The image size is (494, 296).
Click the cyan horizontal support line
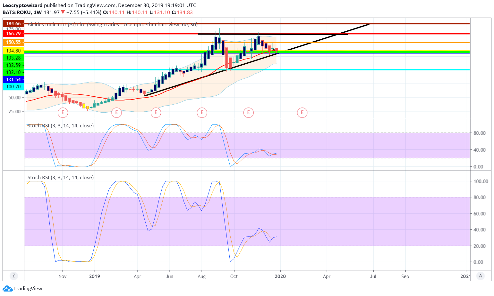tap(247, 69)
